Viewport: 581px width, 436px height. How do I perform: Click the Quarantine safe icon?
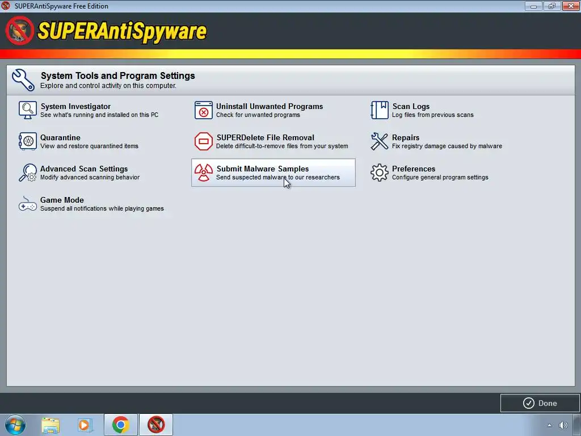coord(27,141)
